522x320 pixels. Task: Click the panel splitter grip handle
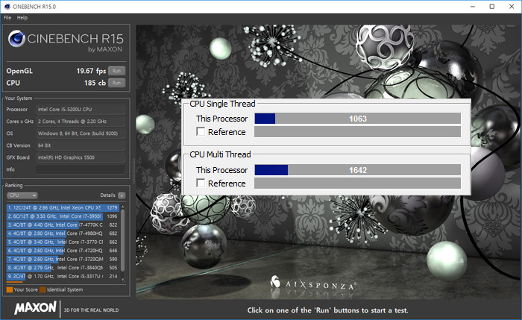133,171
